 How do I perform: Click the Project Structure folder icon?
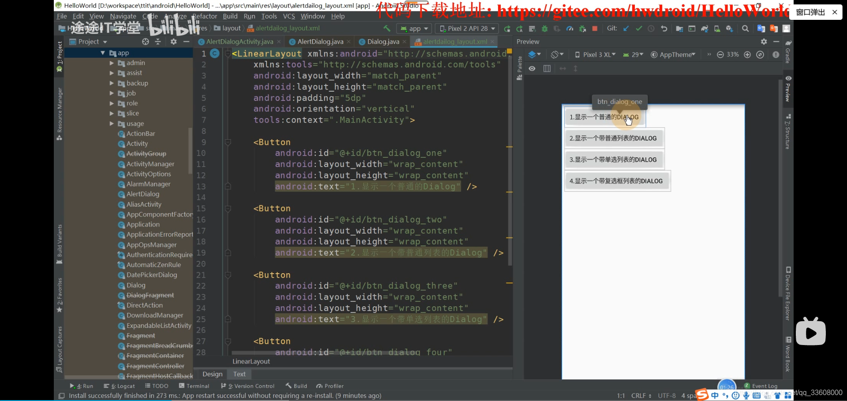point(679,29)
